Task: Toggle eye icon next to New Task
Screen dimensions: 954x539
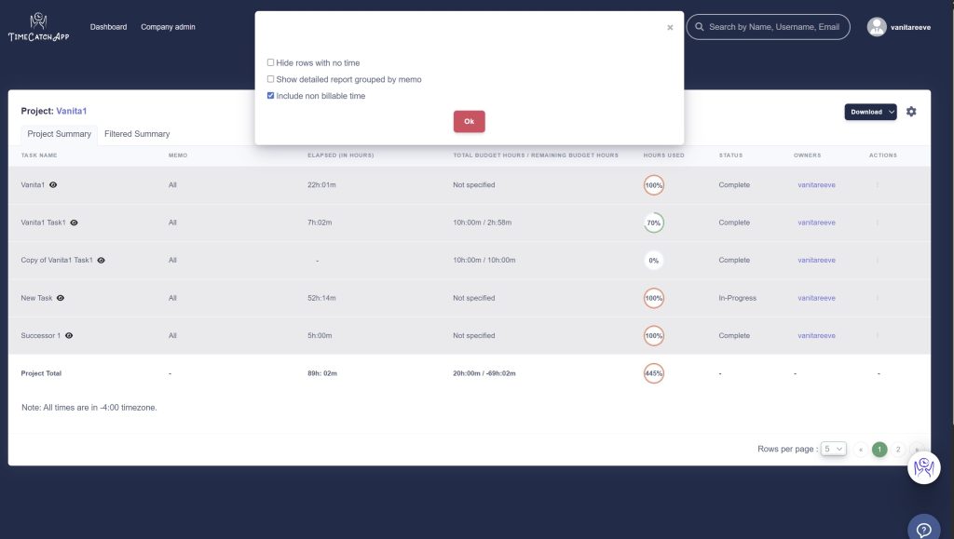Action: [x=61, y=298]
